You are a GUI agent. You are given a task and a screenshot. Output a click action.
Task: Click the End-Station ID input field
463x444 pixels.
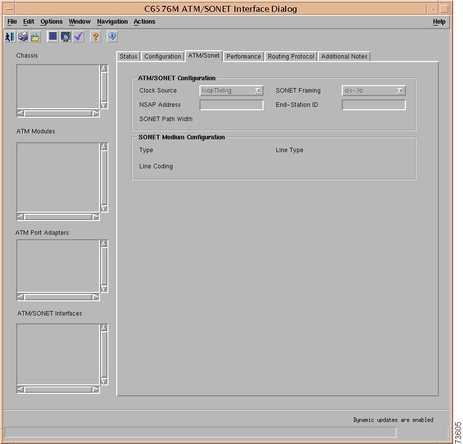point(373,105)
